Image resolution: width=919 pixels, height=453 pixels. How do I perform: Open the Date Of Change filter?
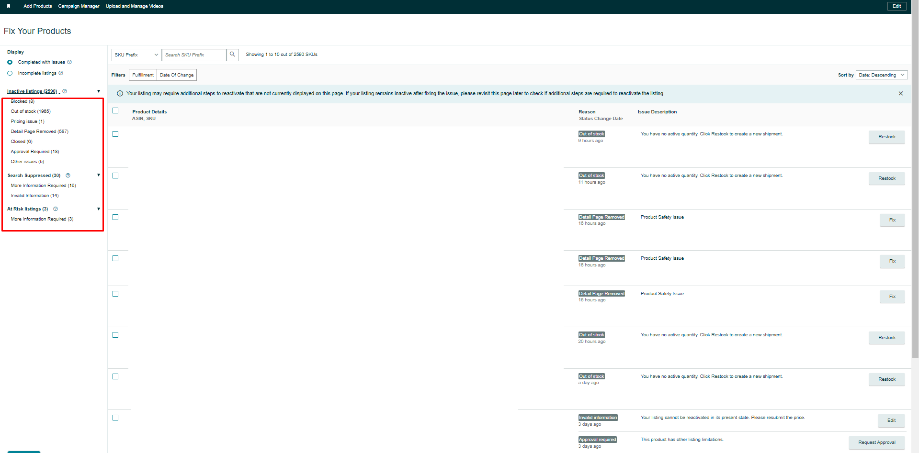pyautogui.click(x=177, y=75)
